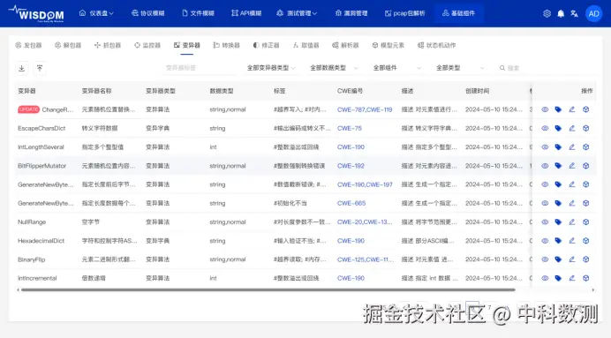The image size is (611, 338).
Task: Switch to the 转换器 tab
Action: click(226, 45)
